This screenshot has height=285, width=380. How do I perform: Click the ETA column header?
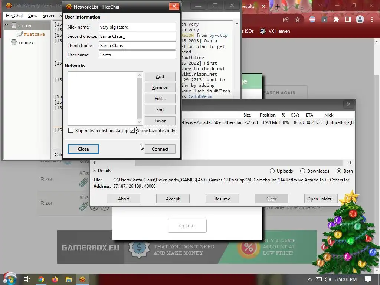[x=309, y=115]
